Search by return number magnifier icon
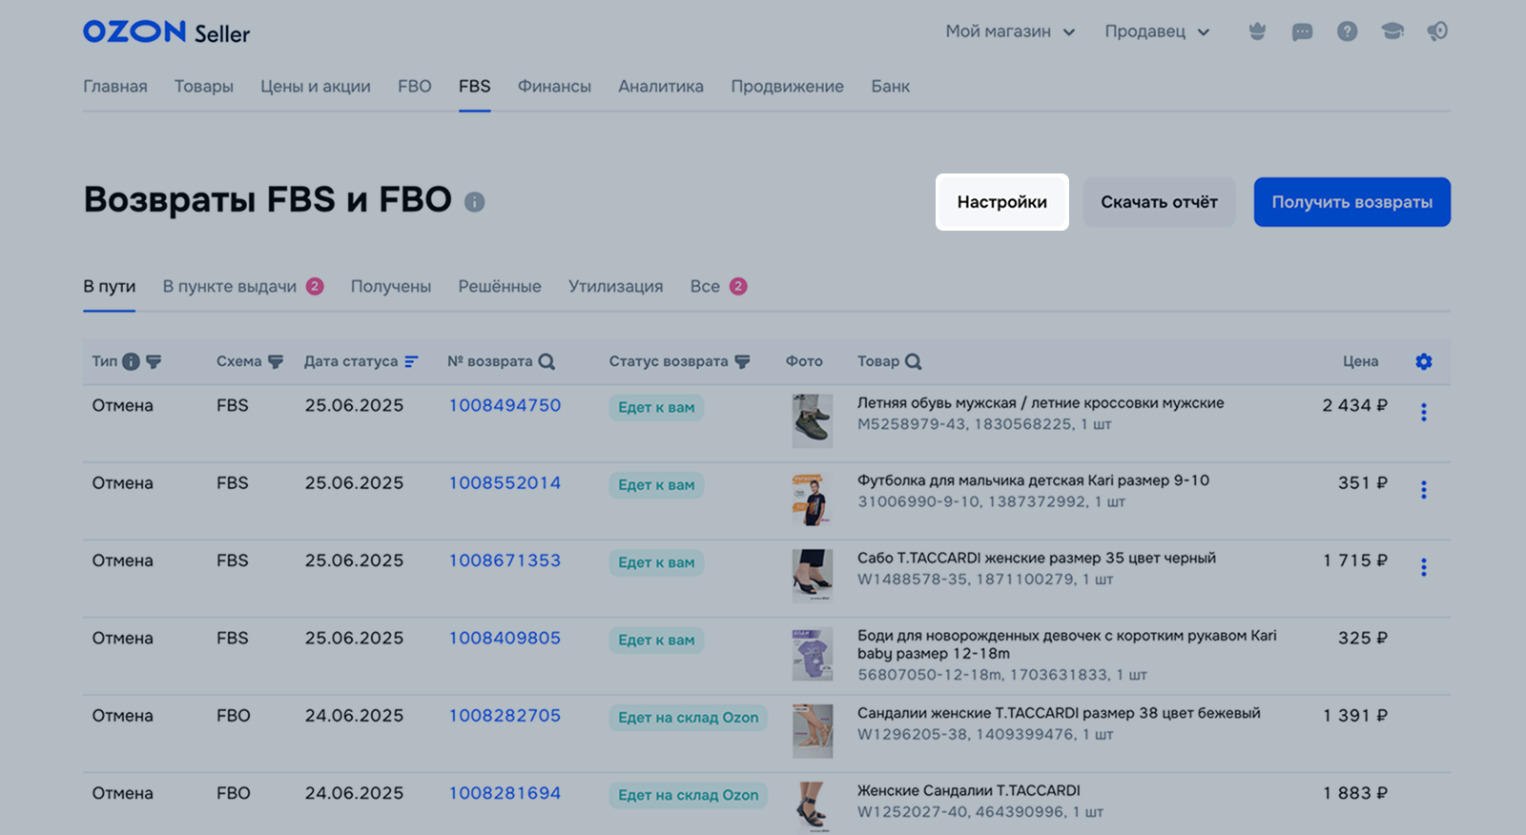The height and width of the screenshot is (835, 1526). coord(546,361)
